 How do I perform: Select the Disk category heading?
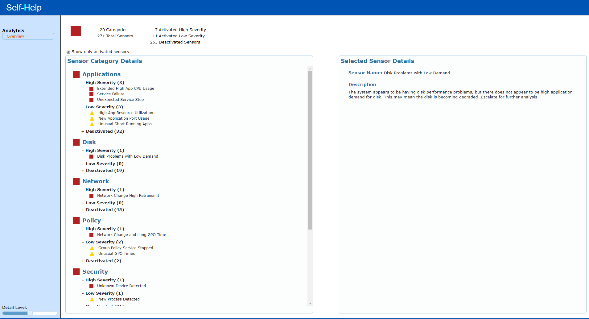89,142
